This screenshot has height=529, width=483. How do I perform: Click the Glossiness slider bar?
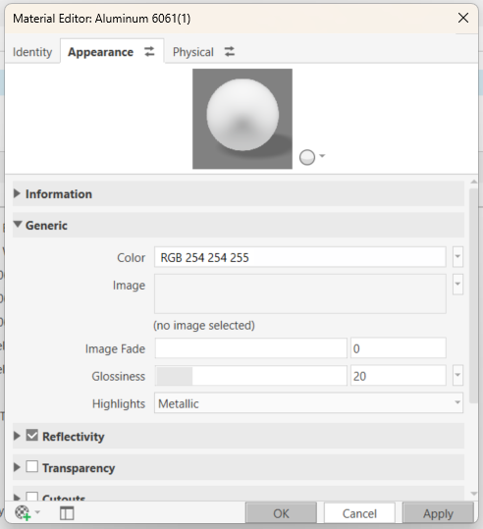point(250,375)
